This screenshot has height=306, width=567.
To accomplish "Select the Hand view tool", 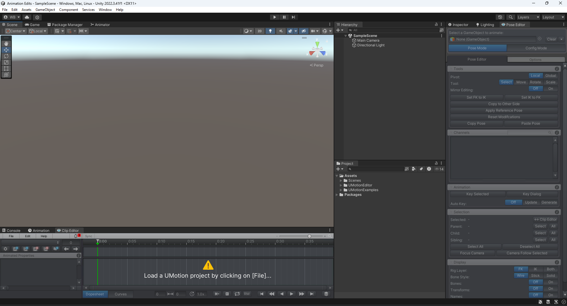I will point(6,43).
